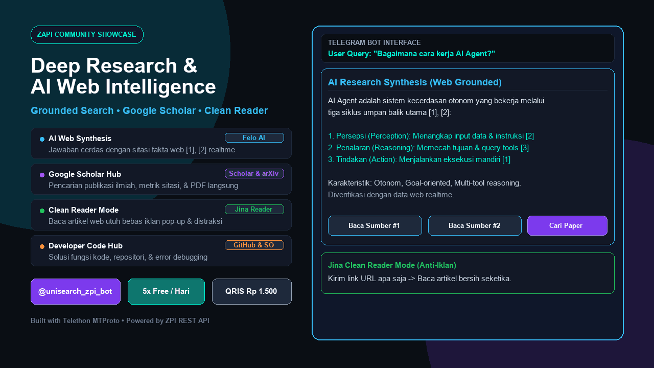Click the QRIS Rp 1.500 button
Viewport: 654px width, 368px height.
tap(252, 291)
